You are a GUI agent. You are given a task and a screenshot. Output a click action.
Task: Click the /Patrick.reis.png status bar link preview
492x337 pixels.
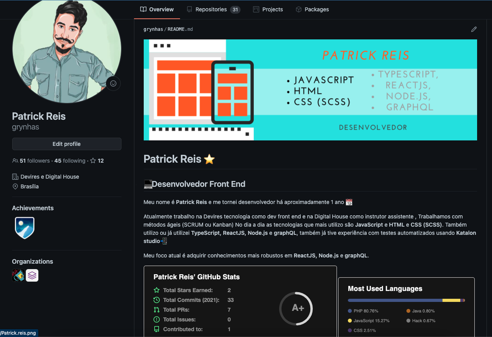(x=19, y=333)
